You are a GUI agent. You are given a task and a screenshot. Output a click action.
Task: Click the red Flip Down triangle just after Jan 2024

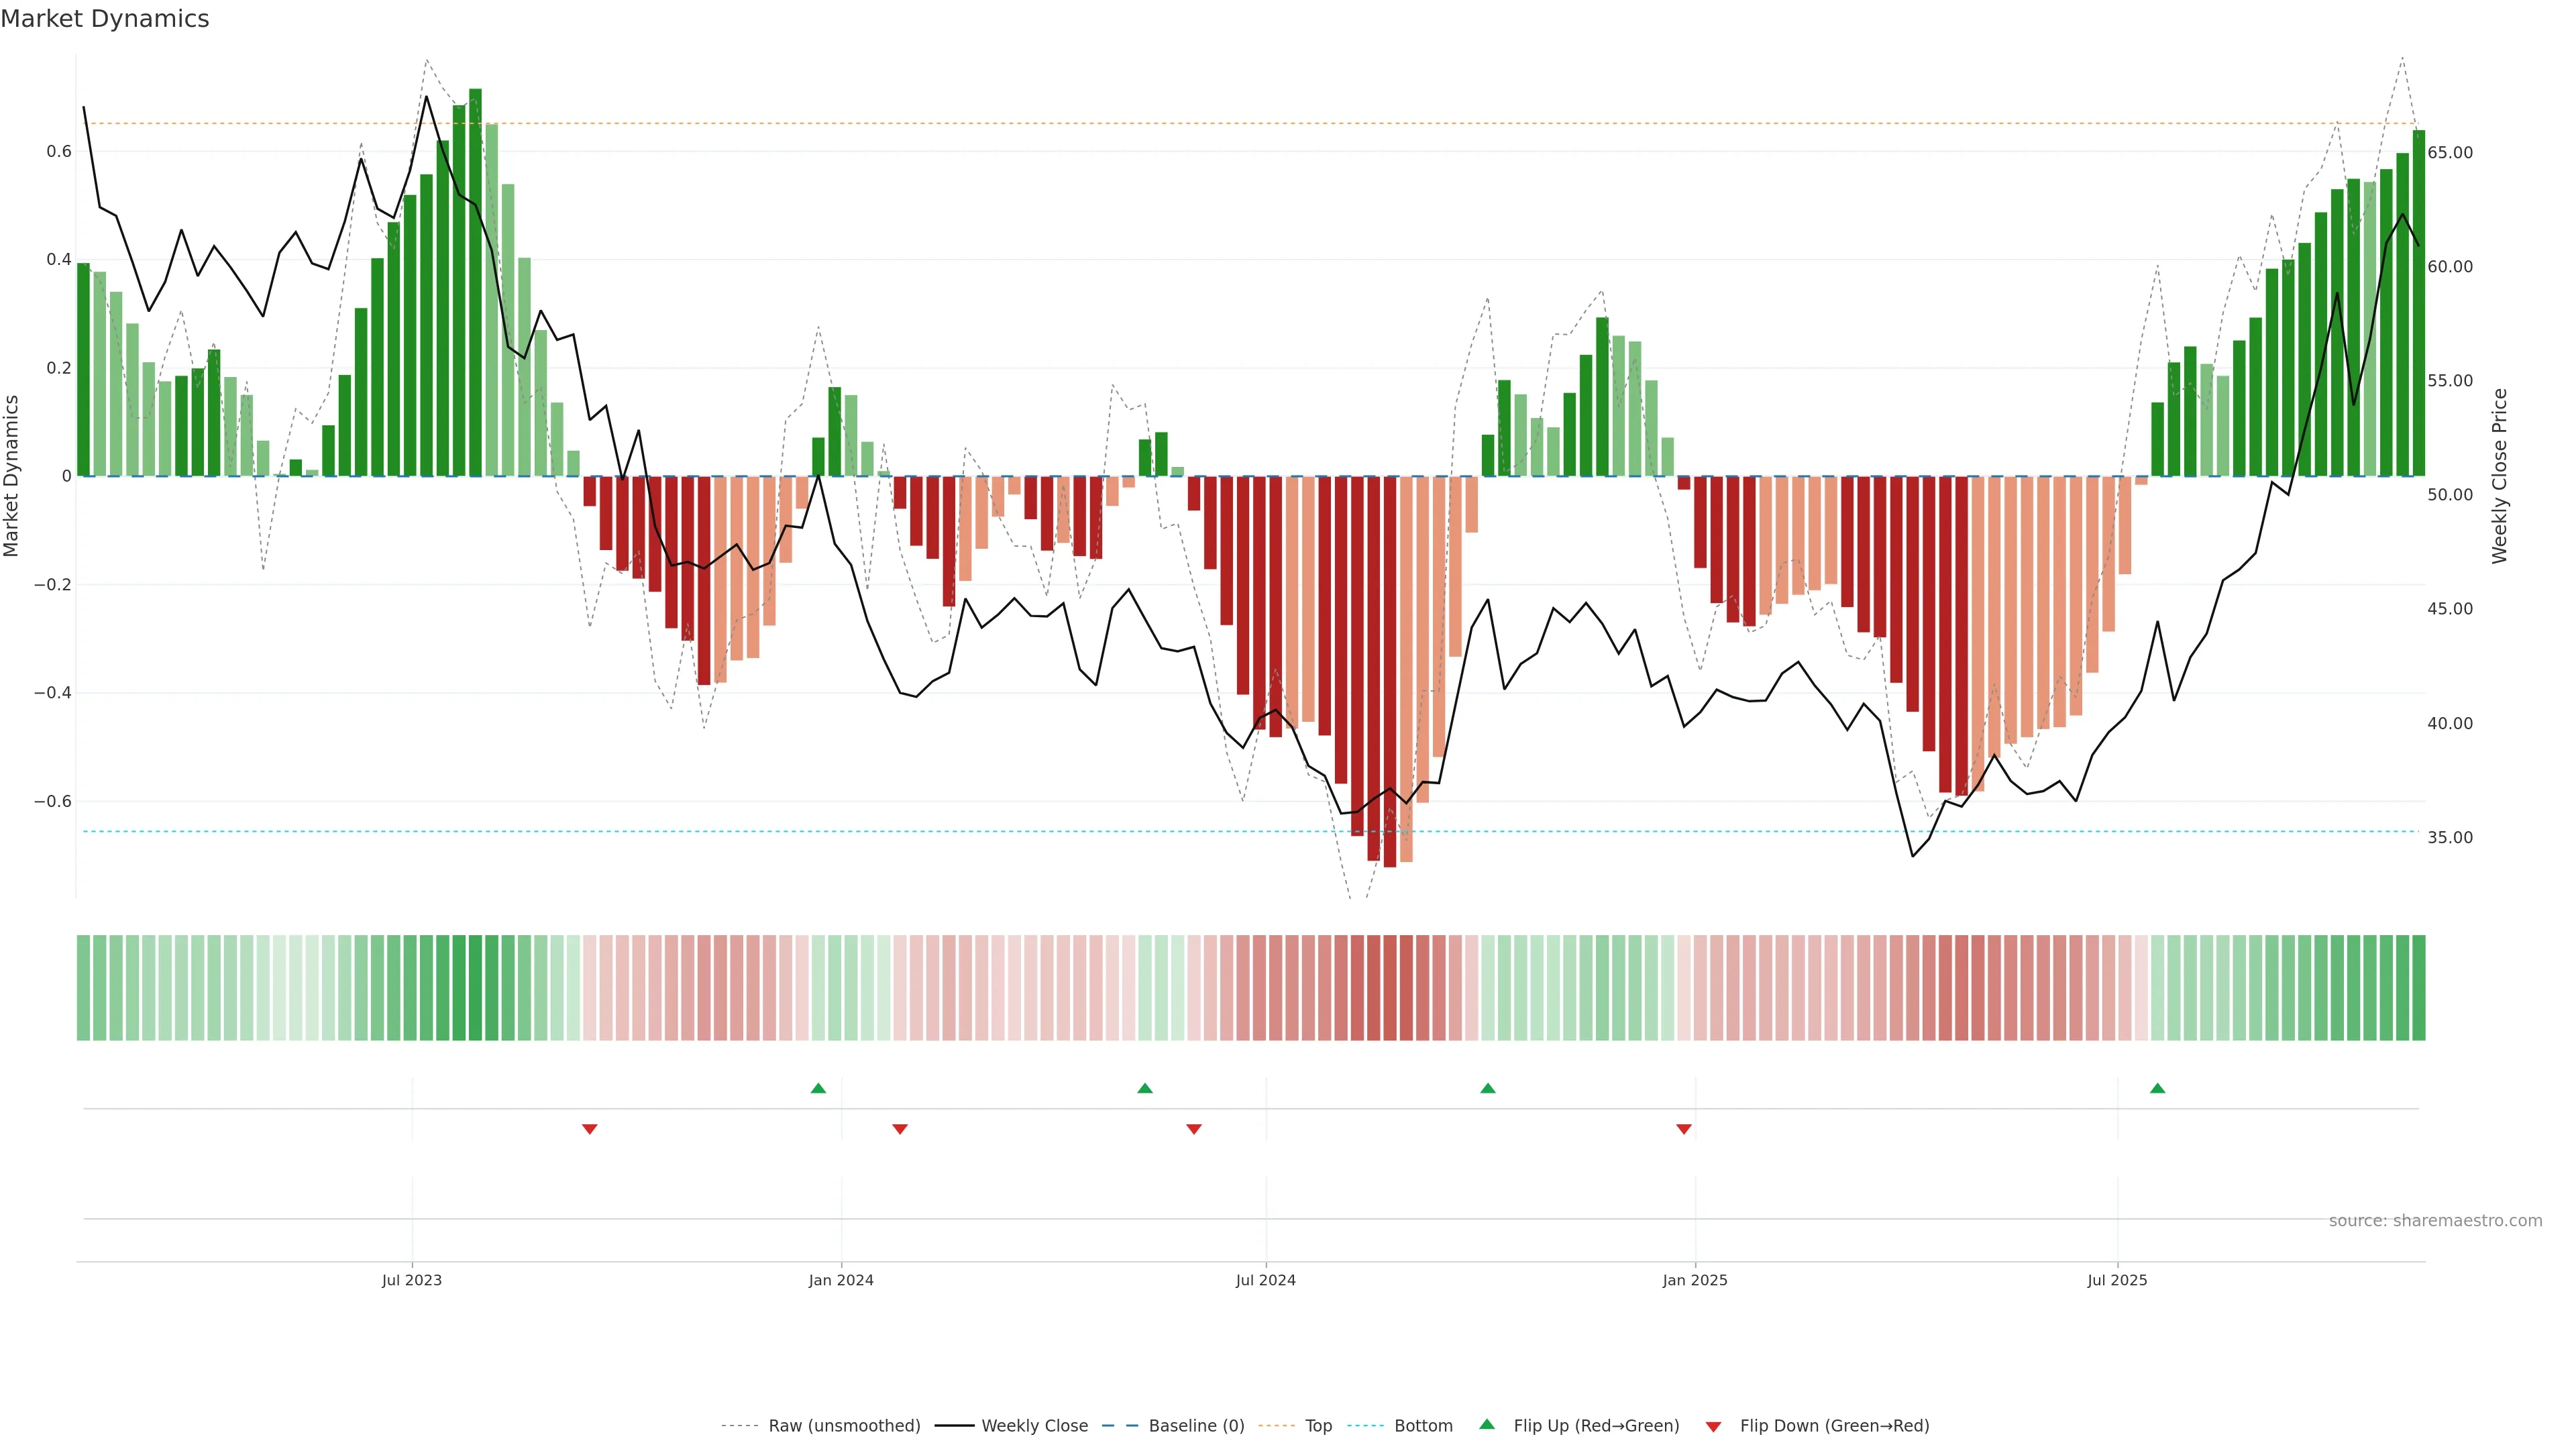click(x=899, y=1129)
